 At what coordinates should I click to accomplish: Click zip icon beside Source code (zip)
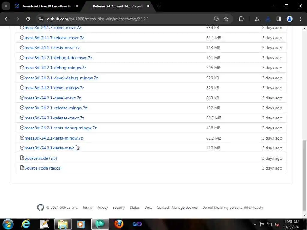pos(22,158)
